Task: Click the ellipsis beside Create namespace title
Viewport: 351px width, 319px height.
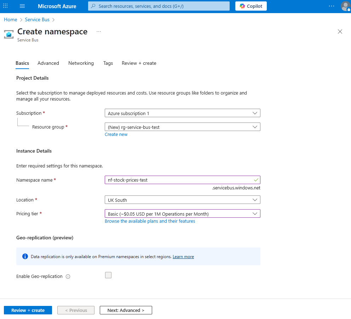Action: tap(99, 32)
